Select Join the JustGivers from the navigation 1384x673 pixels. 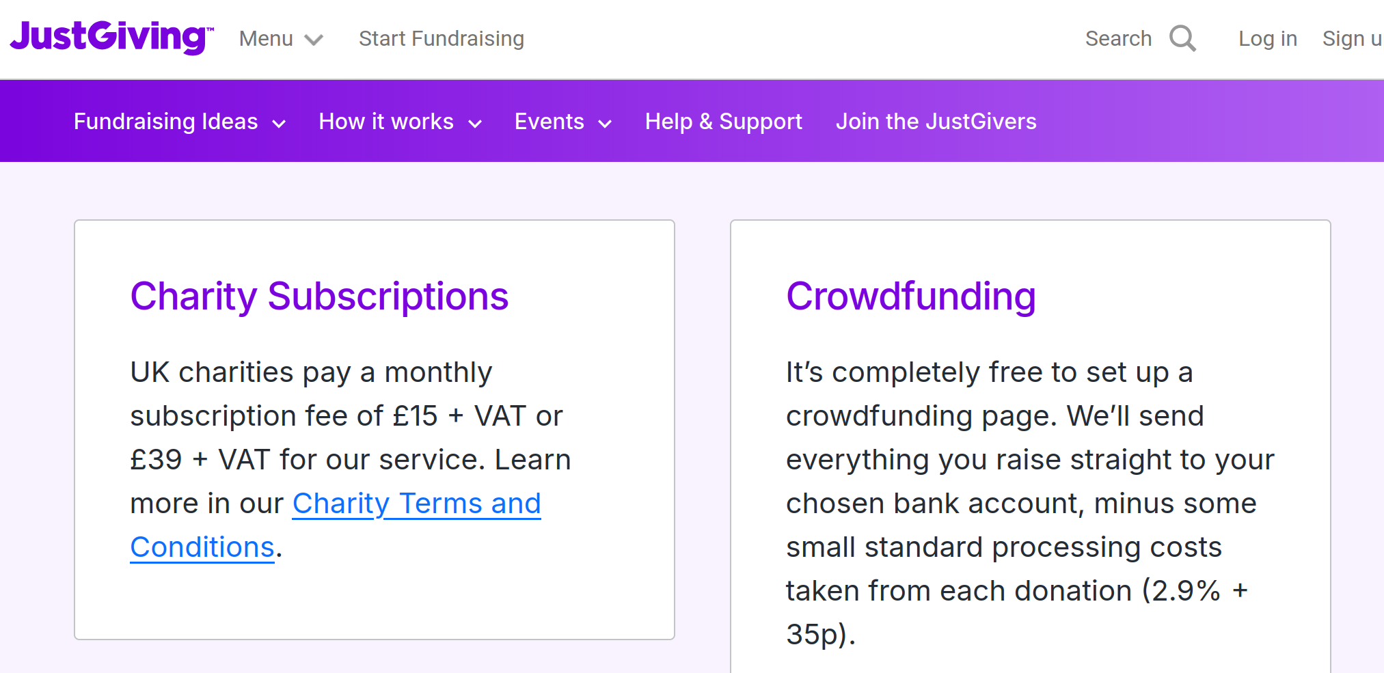pyautogui.click(x=936, y=121)
